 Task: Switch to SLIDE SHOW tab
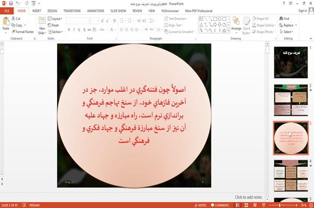click(118, 11)
